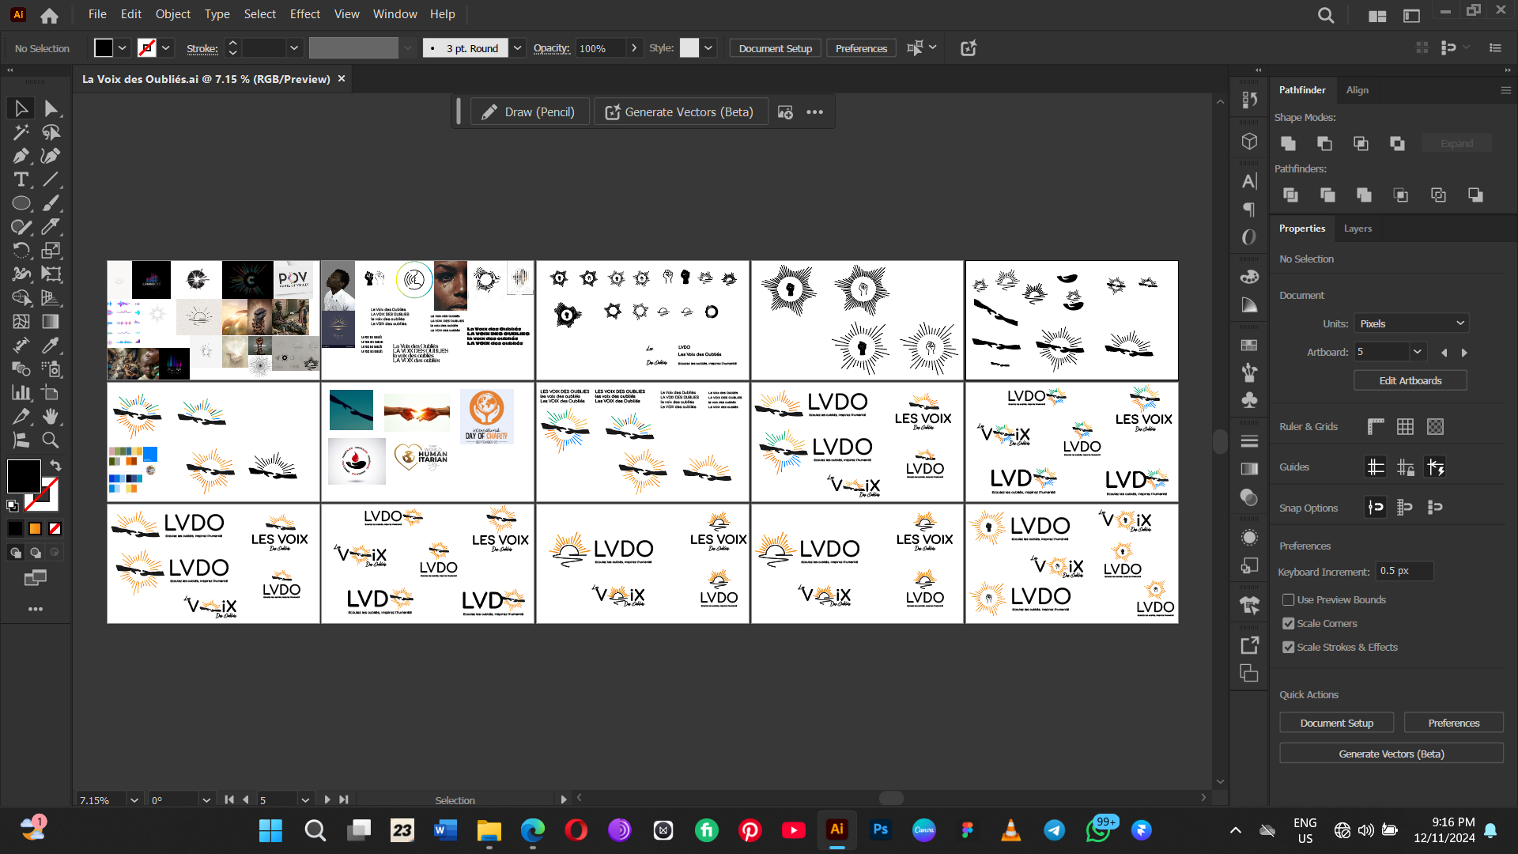
Task: Open the graphic Style dropdown
Action: tap(708, 48)
